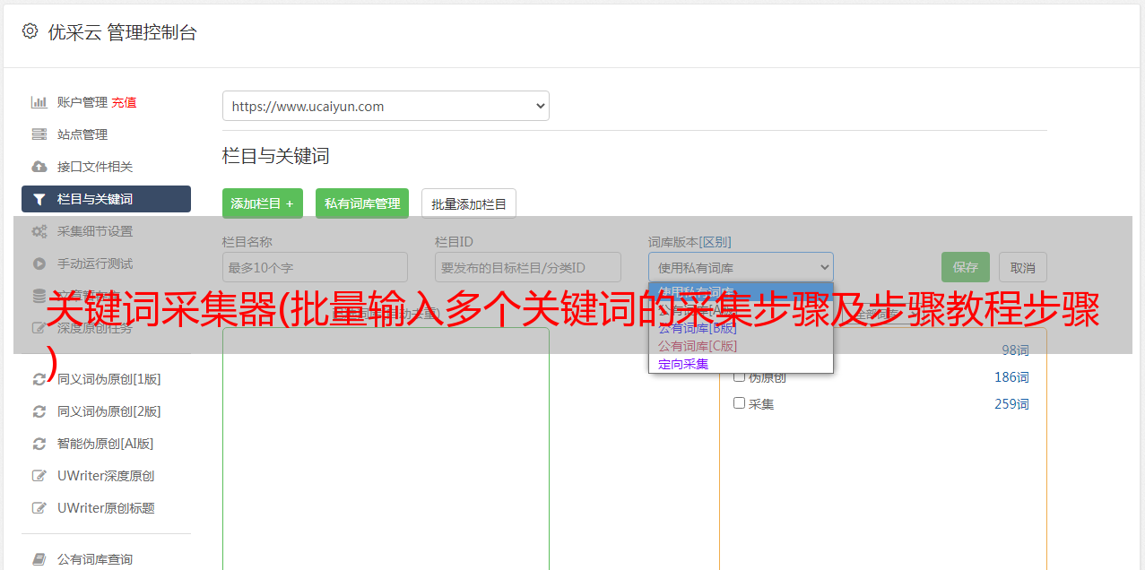Open 接口文件相关 sidebar item
Viewport: 1145px width, 570px height.
pyautogui.click(x=95, y=167)
